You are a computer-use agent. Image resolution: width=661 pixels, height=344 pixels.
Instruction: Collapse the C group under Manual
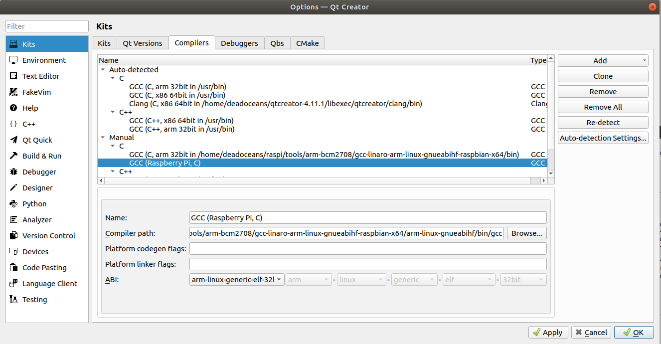coord(113,146)
